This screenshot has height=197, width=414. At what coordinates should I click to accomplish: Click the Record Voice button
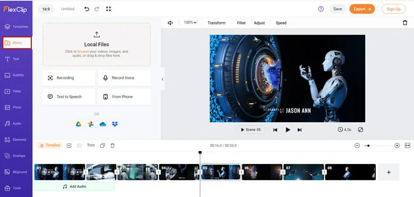124,78
